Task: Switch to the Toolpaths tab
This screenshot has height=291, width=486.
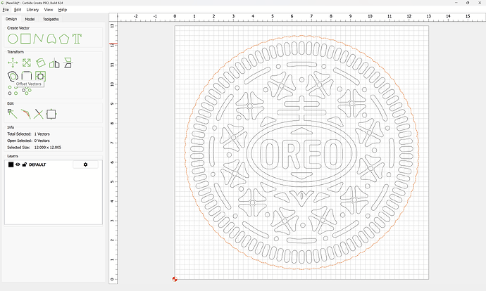Action: click(50, 19)
